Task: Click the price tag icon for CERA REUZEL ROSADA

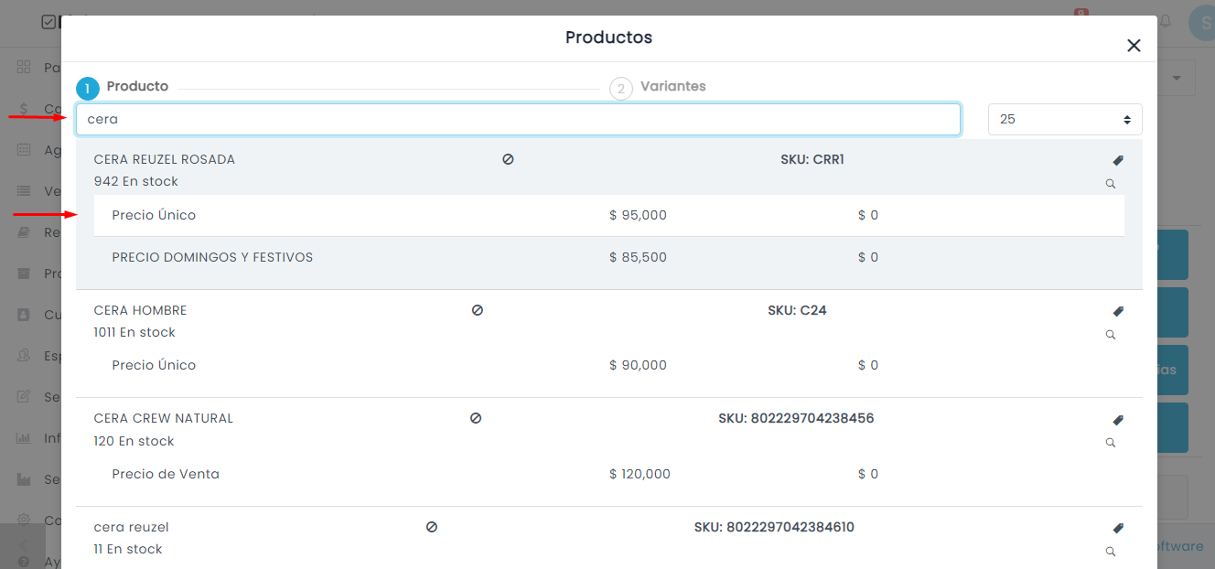Action: [1118, 160]
